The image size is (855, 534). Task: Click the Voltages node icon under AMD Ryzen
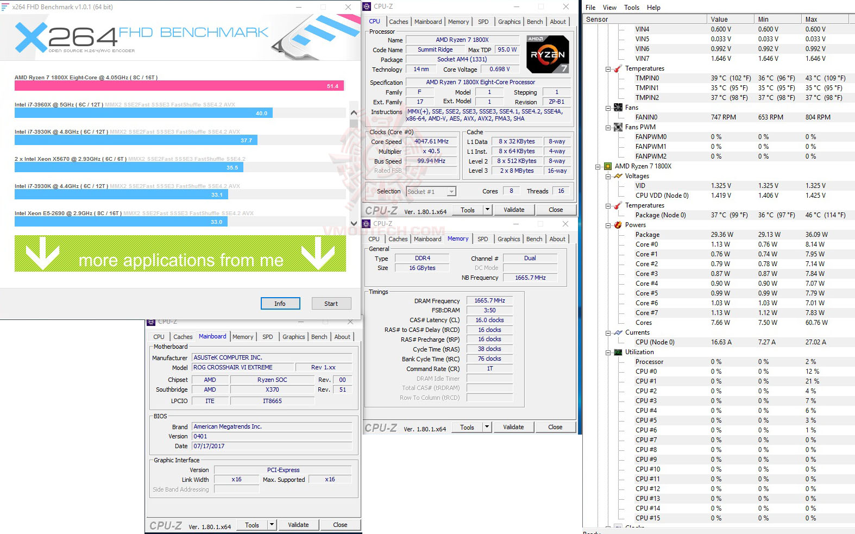(x=618, y=176)
